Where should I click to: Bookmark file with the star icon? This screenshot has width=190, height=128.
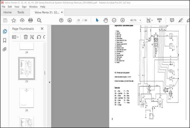coord(13,20)
